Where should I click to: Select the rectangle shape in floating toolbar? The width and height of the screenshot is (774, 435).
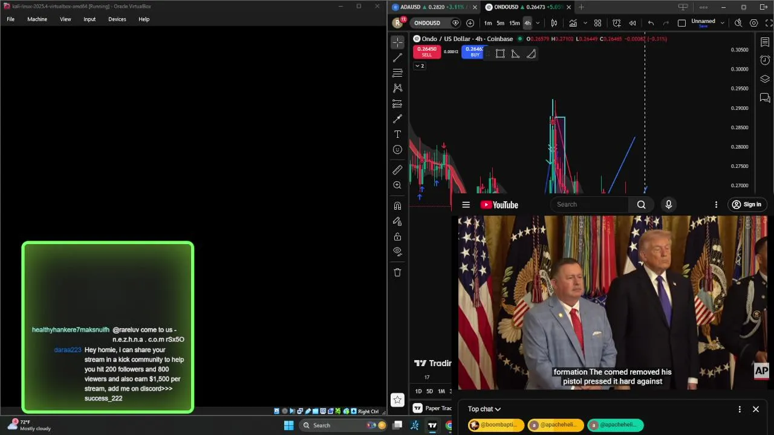pyautogui.click(x=500, y=54)
